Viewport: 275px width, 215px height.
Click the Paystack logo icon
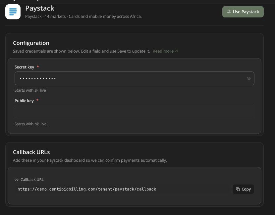(x=13, y=12)
